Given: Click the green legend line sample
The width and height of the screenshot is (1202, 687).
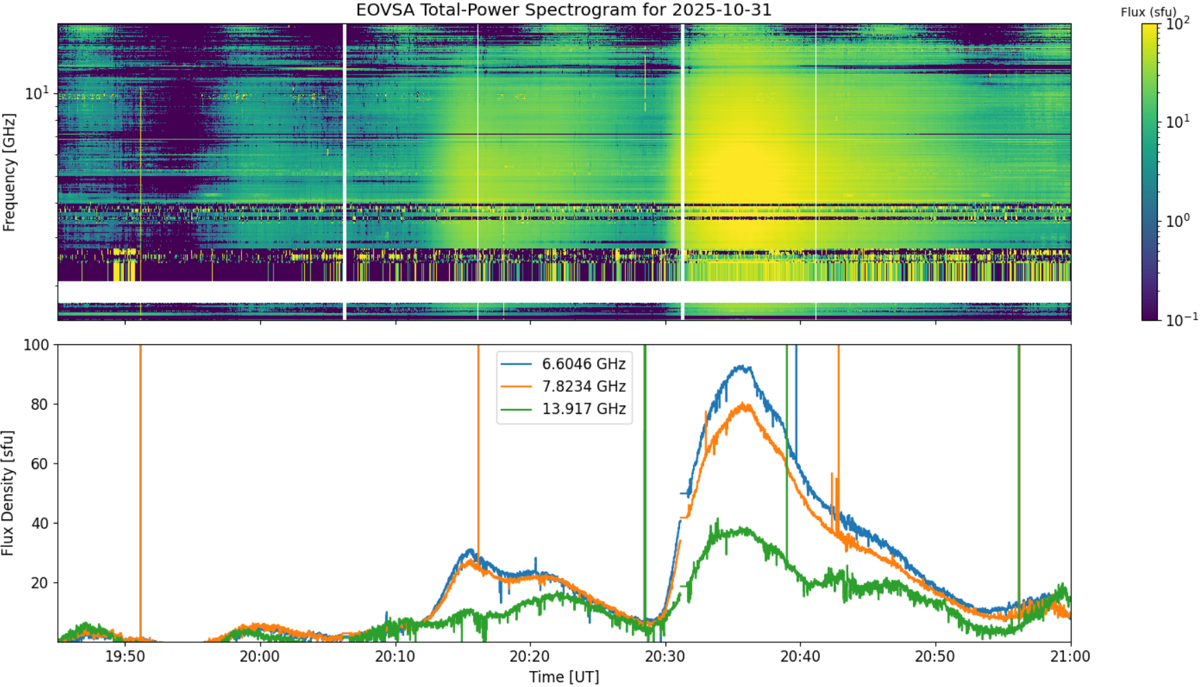Looking at the screenshot, I should tap(517, 409).
